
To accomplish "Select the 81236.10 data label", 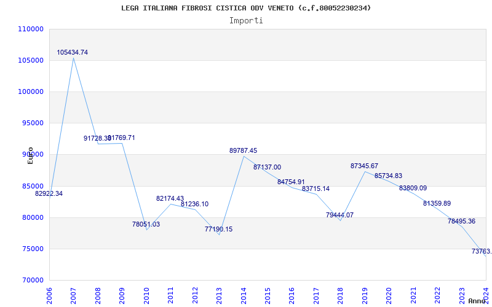I will [x=194, y=204].
